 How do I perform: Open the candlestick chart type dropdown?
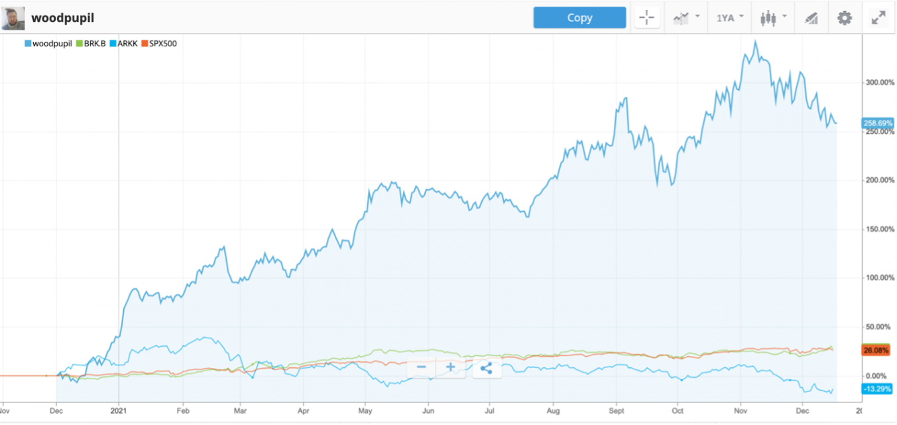773,18
